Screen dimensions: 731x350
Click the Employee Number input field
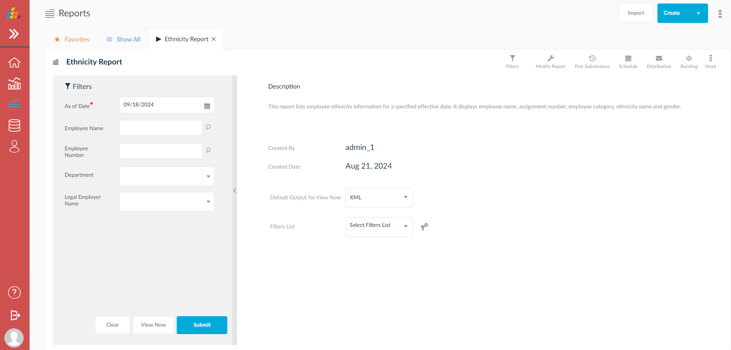[x=161, y=151]
